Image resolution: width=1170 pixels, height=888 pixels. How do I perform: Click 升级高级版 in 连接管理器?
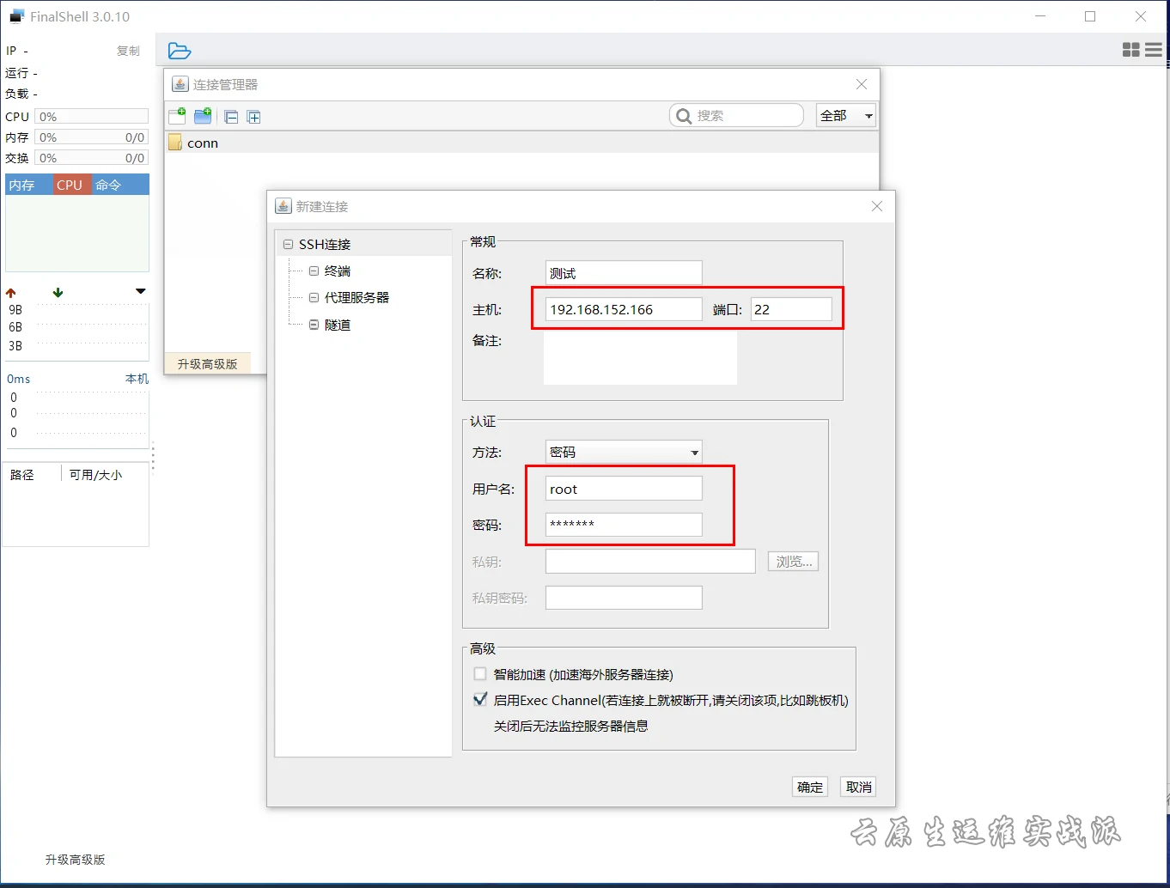207,364
